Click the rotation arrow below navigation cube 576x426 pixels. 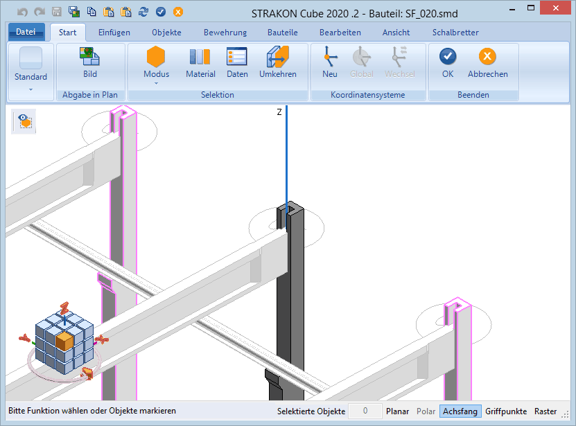click(87, 373)
